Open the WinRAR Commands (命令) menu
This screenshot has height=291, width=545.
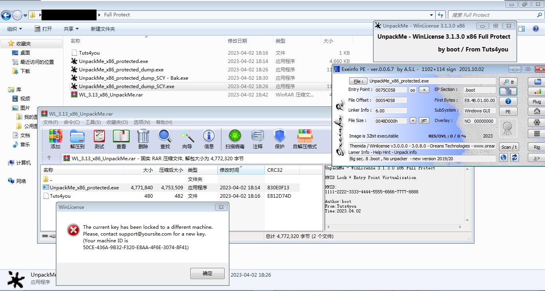click(72, 122)
